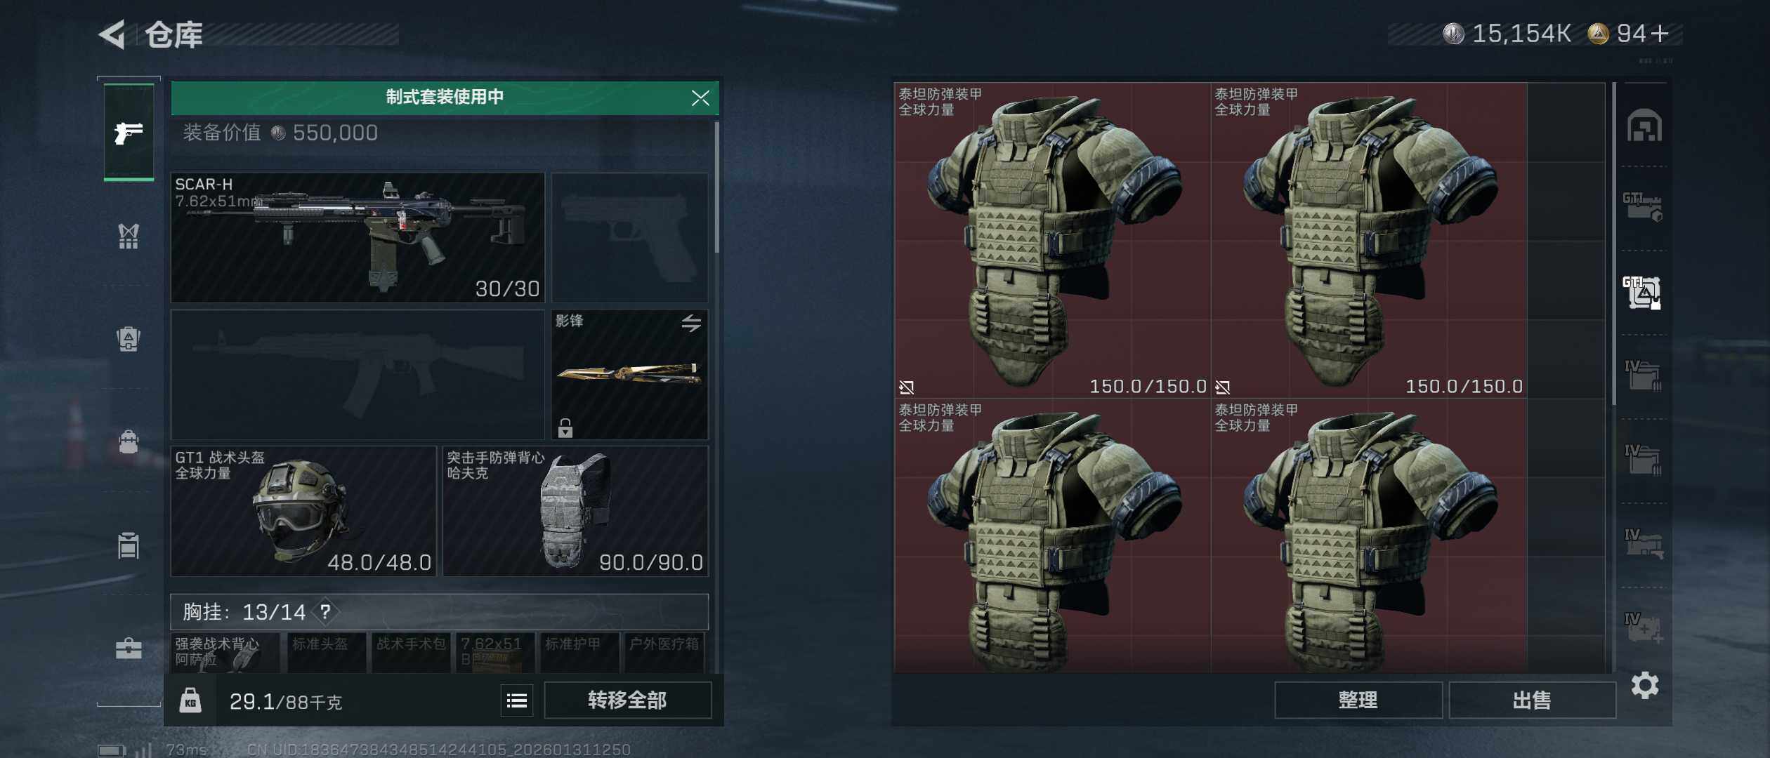1770x758 pixels.
Task: Expand the 胸挂 13/14 chest rig bar
Action: tap(439, 612)
